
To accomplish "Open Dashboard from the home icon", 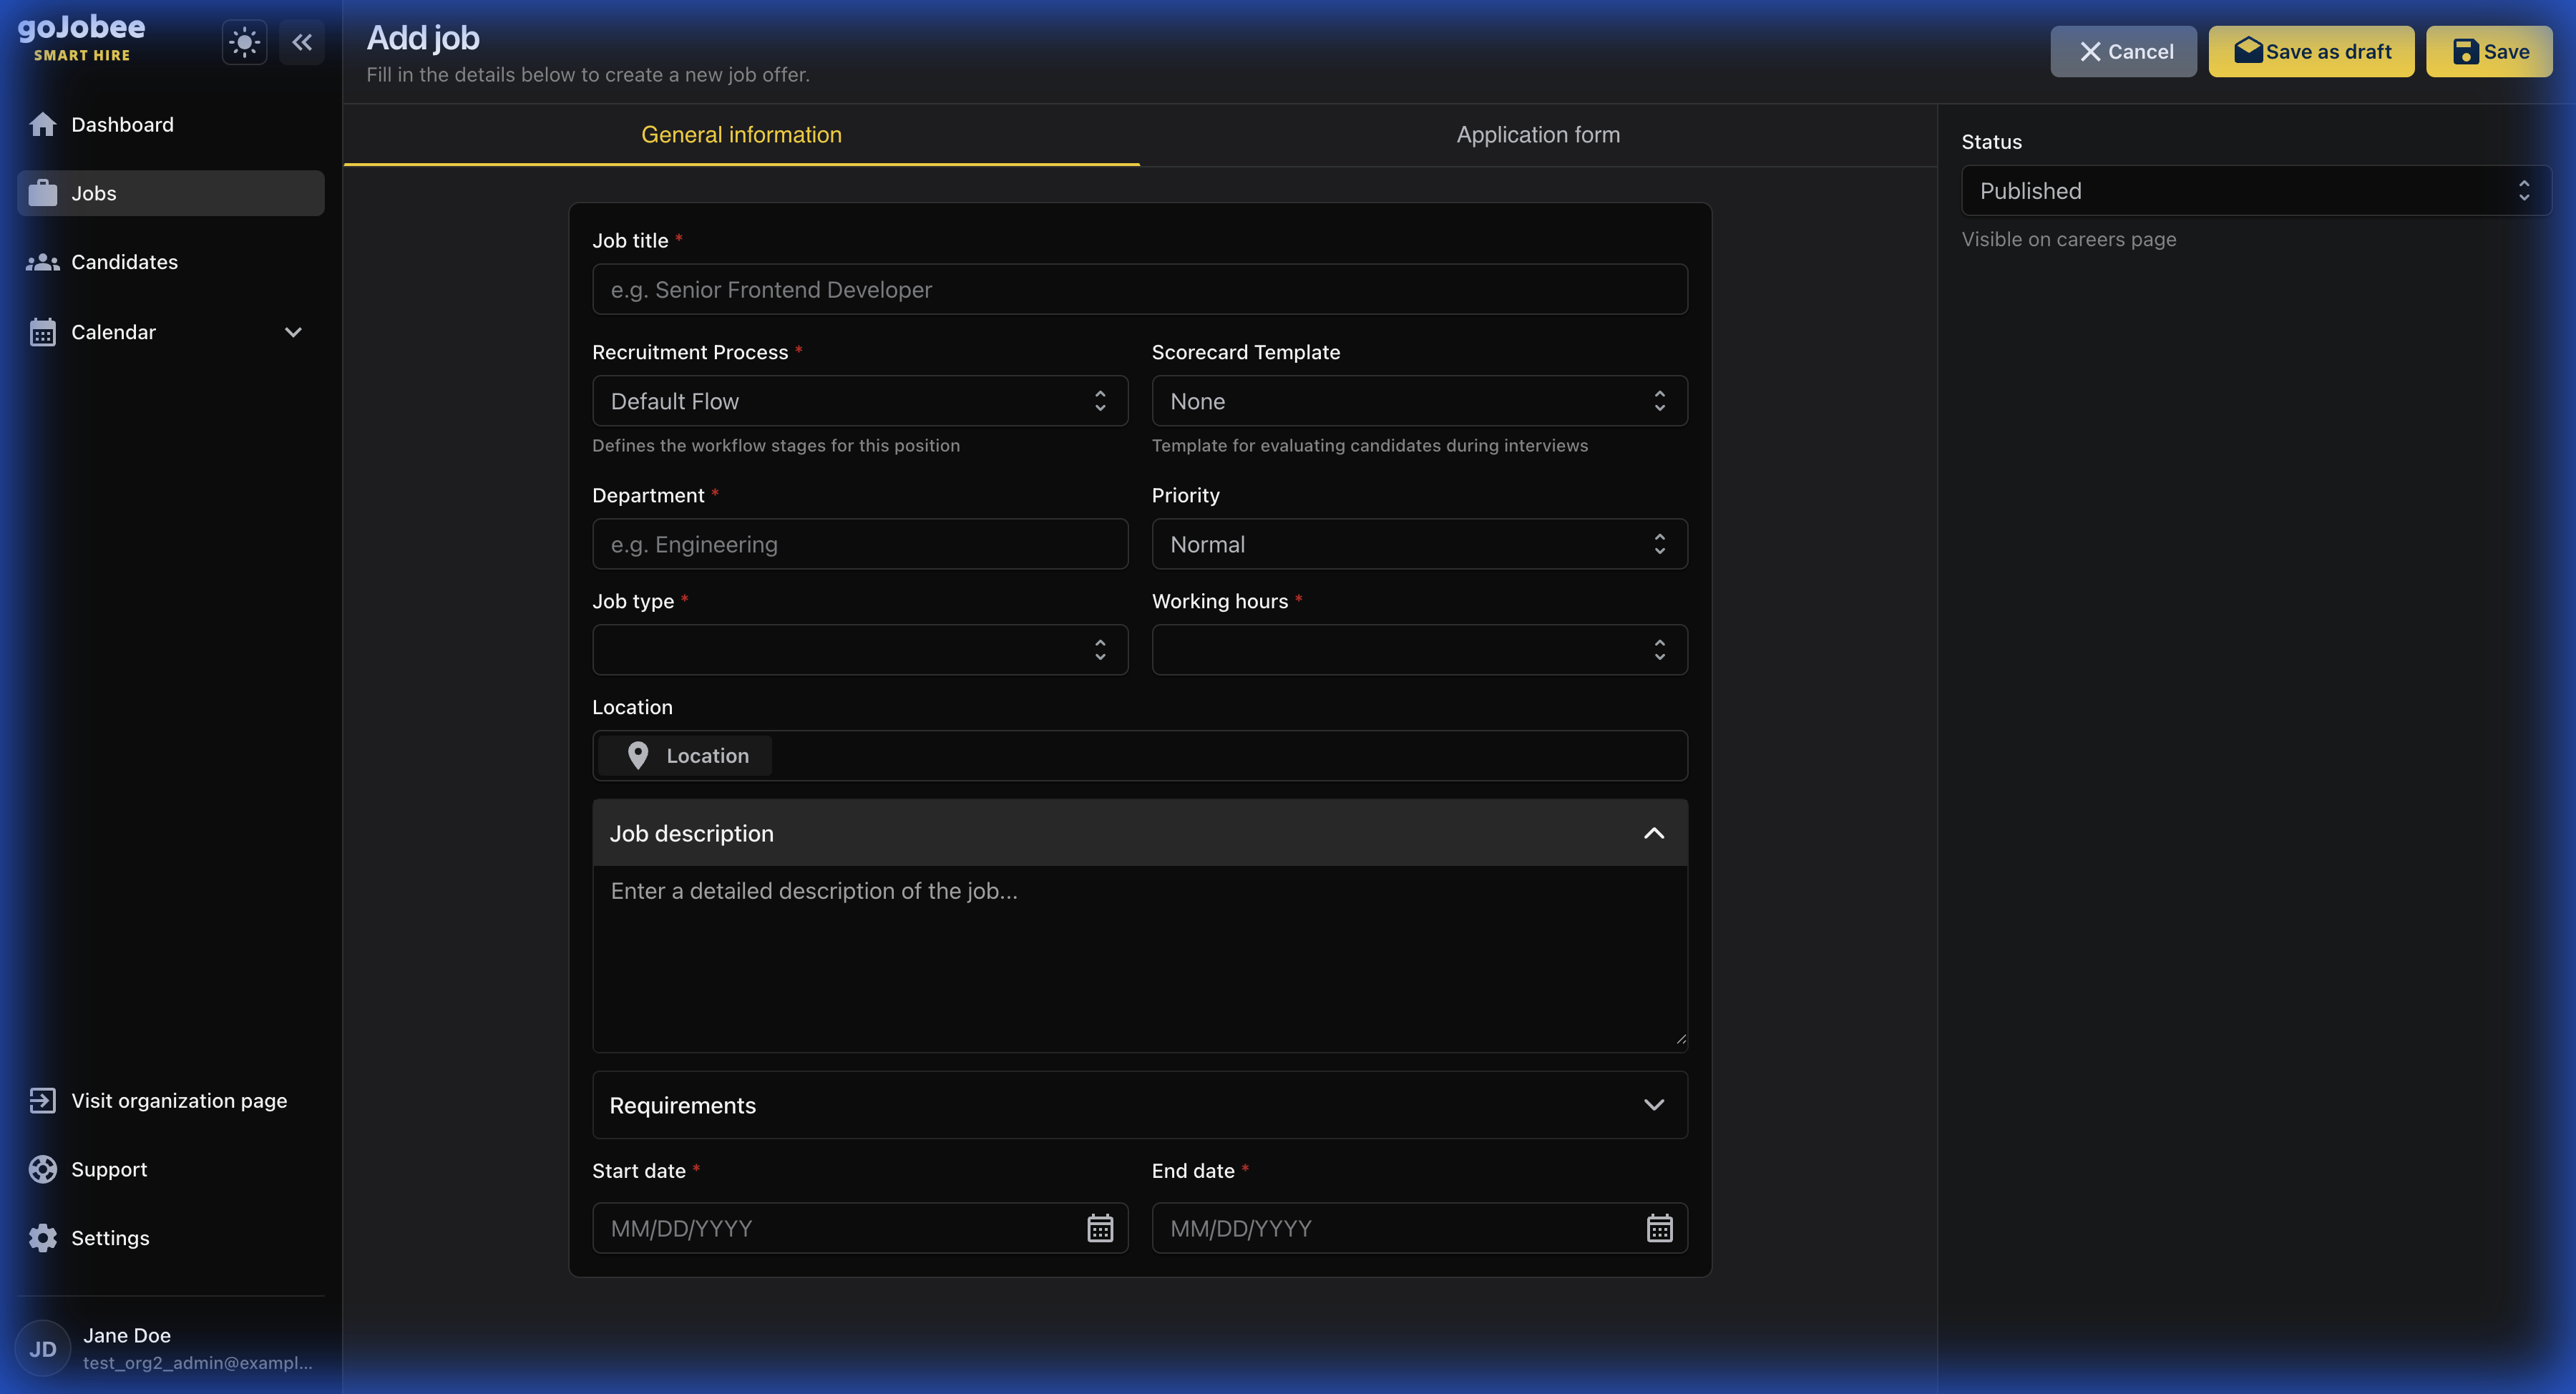I will pos(43,124).
